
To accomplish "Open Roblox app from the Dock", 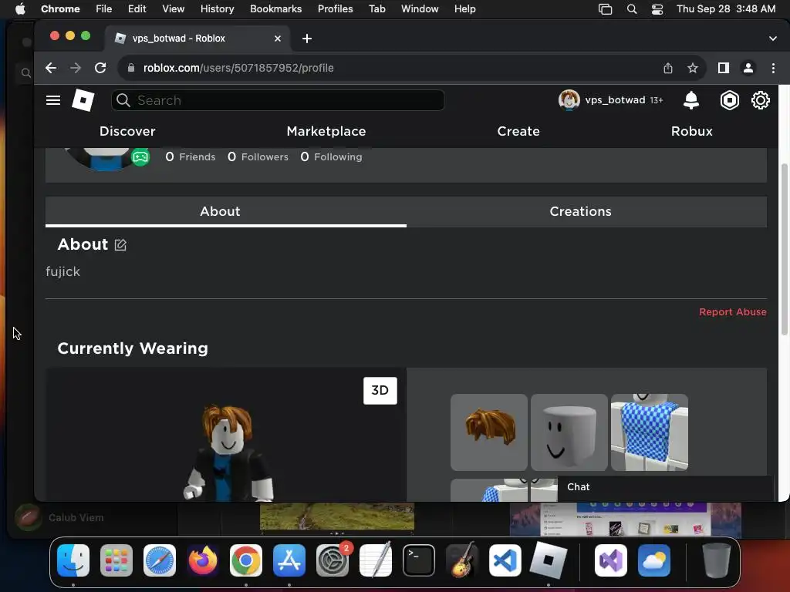I will click(549, 560).
